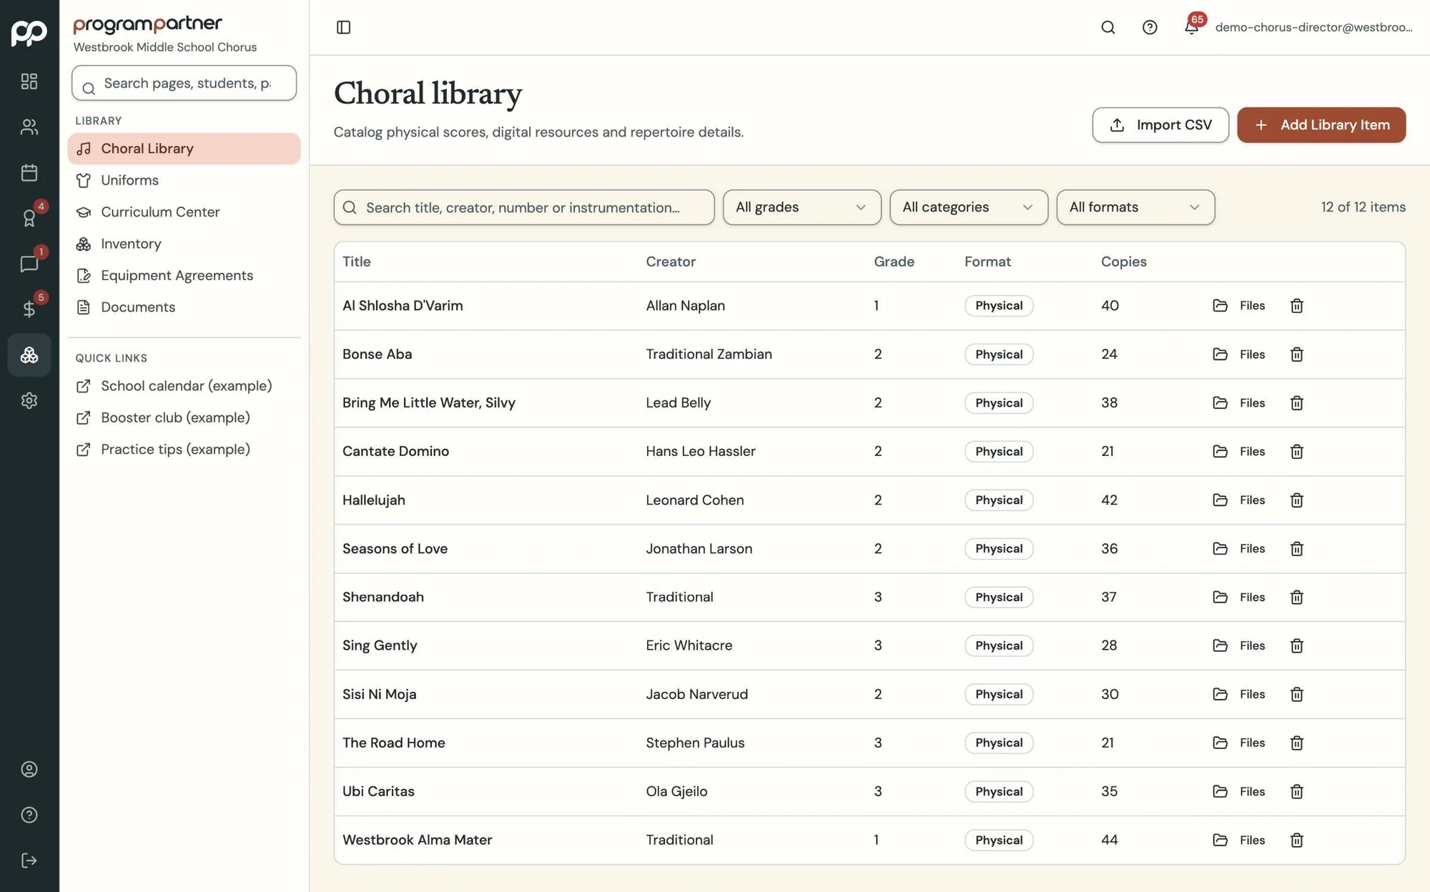1430x892 pixels.
Task: Open Files for Ubi Caritas
Action: 1239,792
